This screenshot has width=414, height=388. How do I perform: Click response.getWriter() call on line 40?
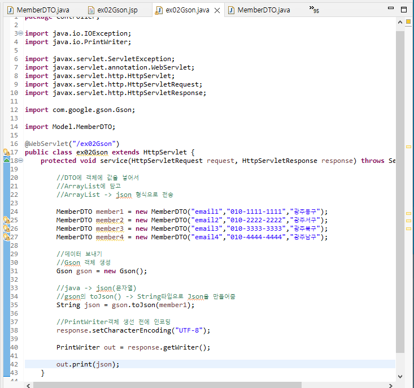coord(169,347)
